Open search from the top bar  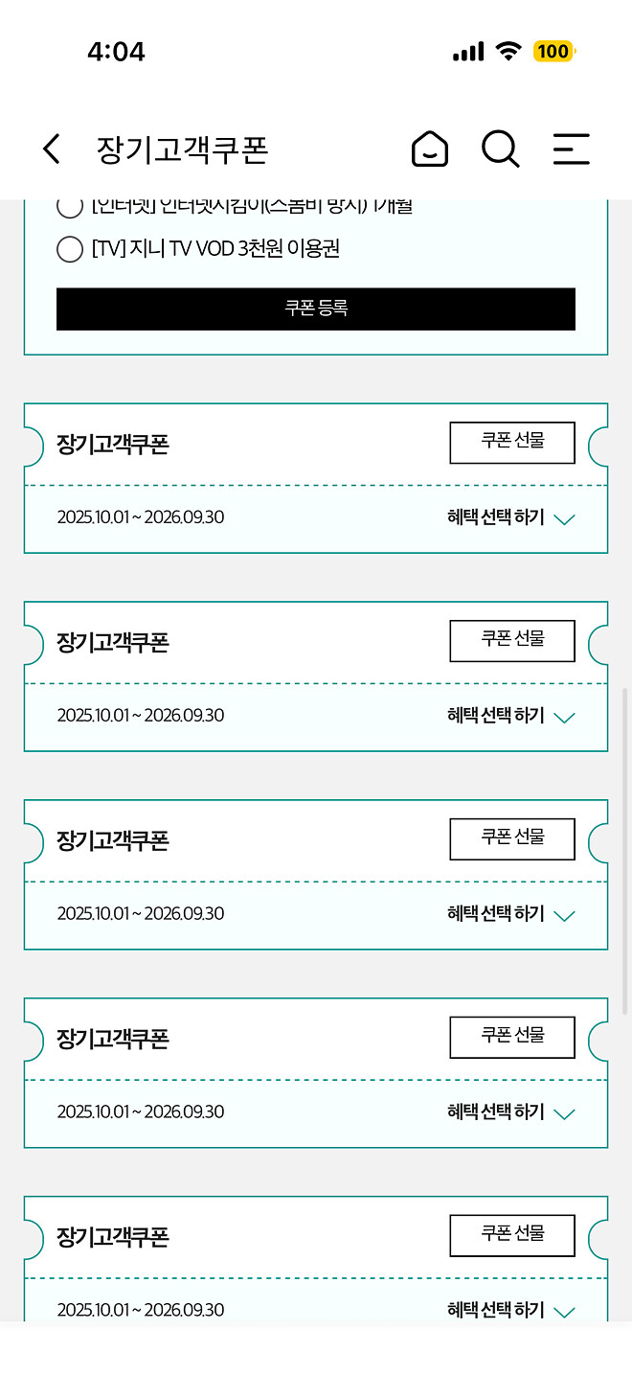pyautogui.click(x=500, y=149)
